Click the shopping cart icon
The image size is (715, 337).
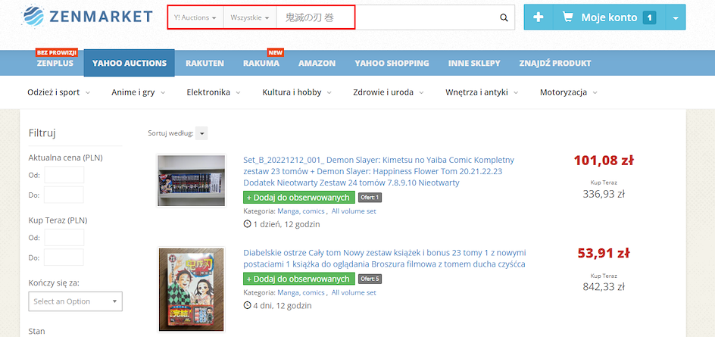[x=568, y=17]
